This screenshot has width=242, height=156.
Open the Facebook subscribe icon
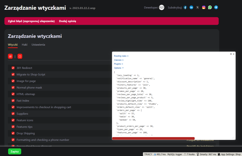coord(185,7)
